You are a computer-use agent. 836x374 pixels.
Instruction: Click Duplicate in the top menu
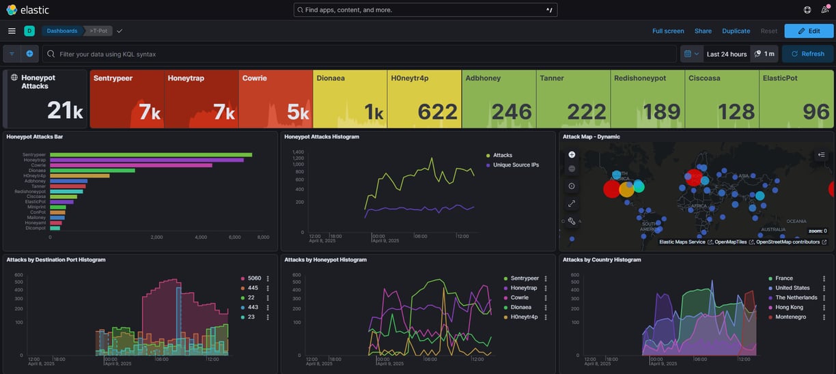click(736, 31)
